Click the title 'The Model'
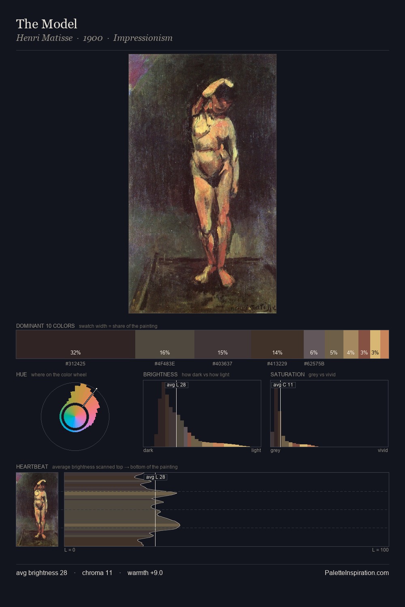 pos(47,24)
